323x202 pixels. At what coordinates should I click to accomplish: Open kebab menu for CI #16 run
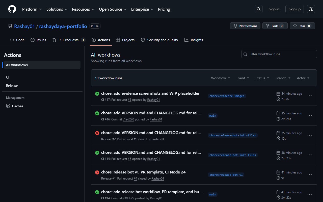click(310, 116)
